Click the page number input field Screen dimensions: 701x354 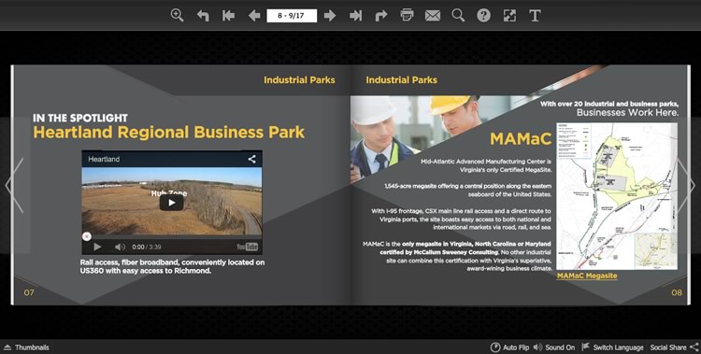click(x=292, y=16)
